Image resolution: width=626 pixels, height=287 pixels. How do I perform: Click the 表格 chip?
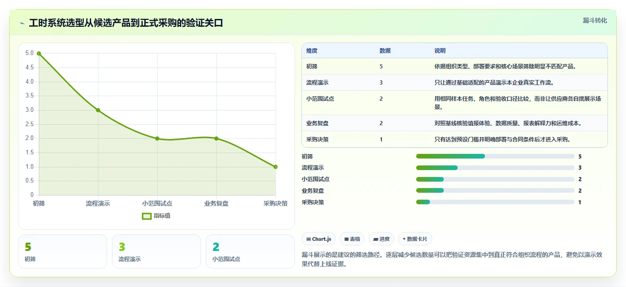tap(352, 239)
